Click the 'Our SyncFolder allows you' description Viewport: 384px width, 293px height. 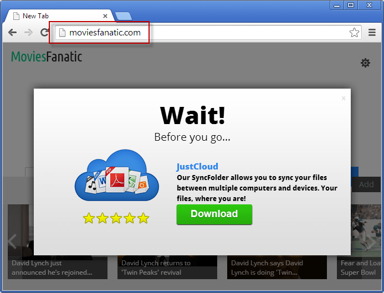(x=257, y=188)
